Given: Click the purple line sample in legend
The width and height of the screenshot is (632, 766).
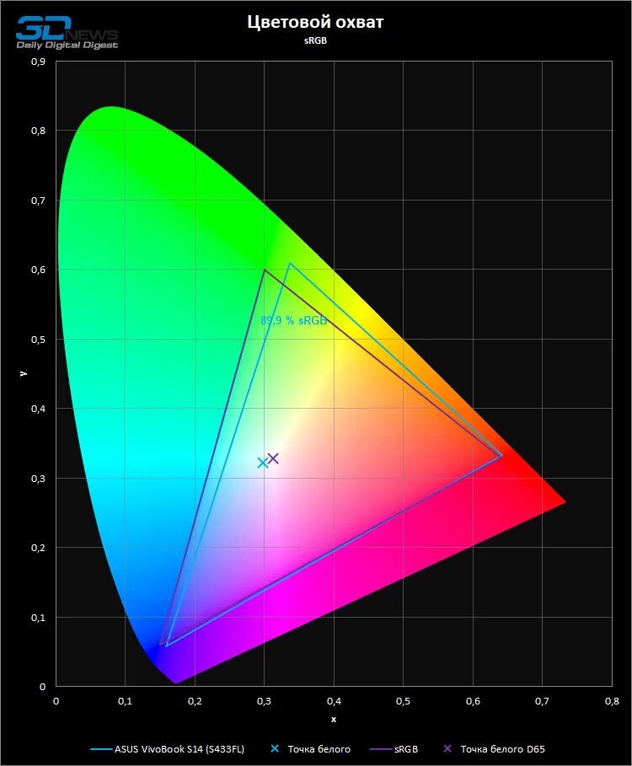Looking at the screenshot, I should coord(381,749).
